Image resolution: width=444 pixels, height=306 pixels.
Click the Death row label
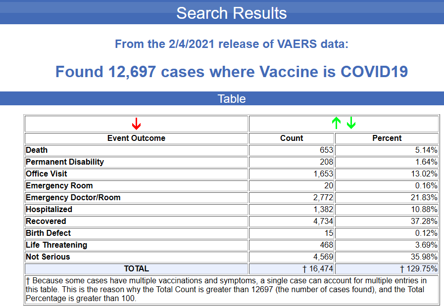(37, 150)
